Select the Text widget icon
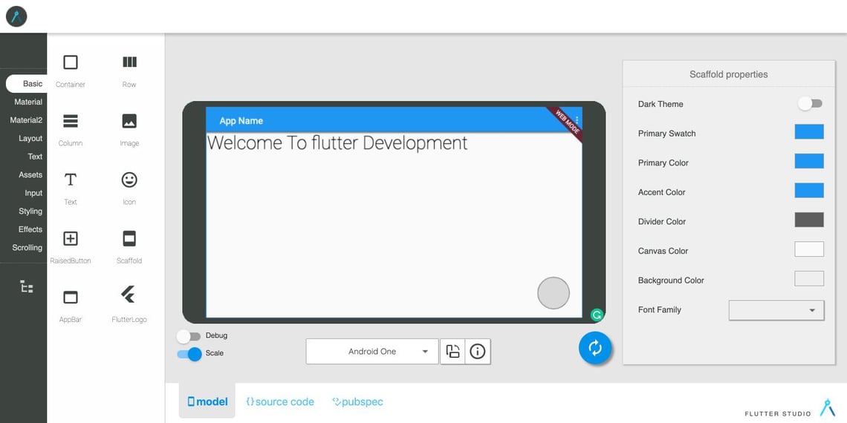Screen dimensions: 847x423 (x=71, y=180)
